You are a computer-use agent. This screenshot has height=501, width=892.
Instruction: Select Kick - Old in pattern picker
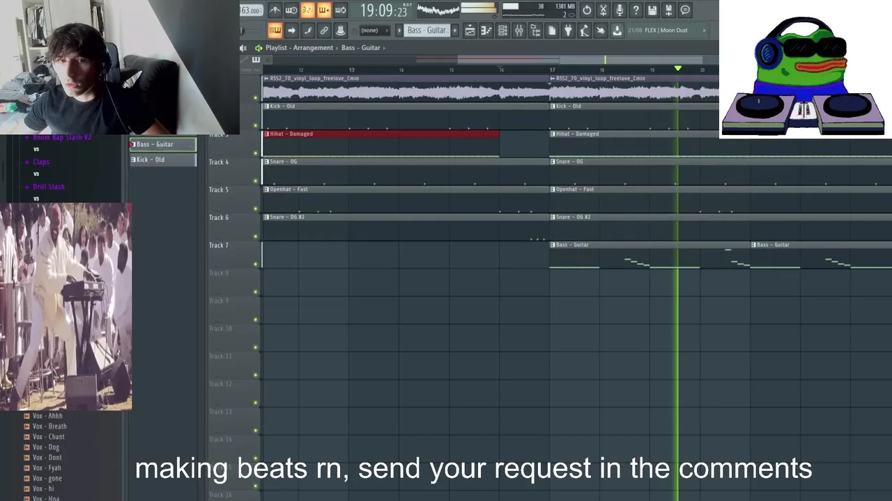point(164,159)
